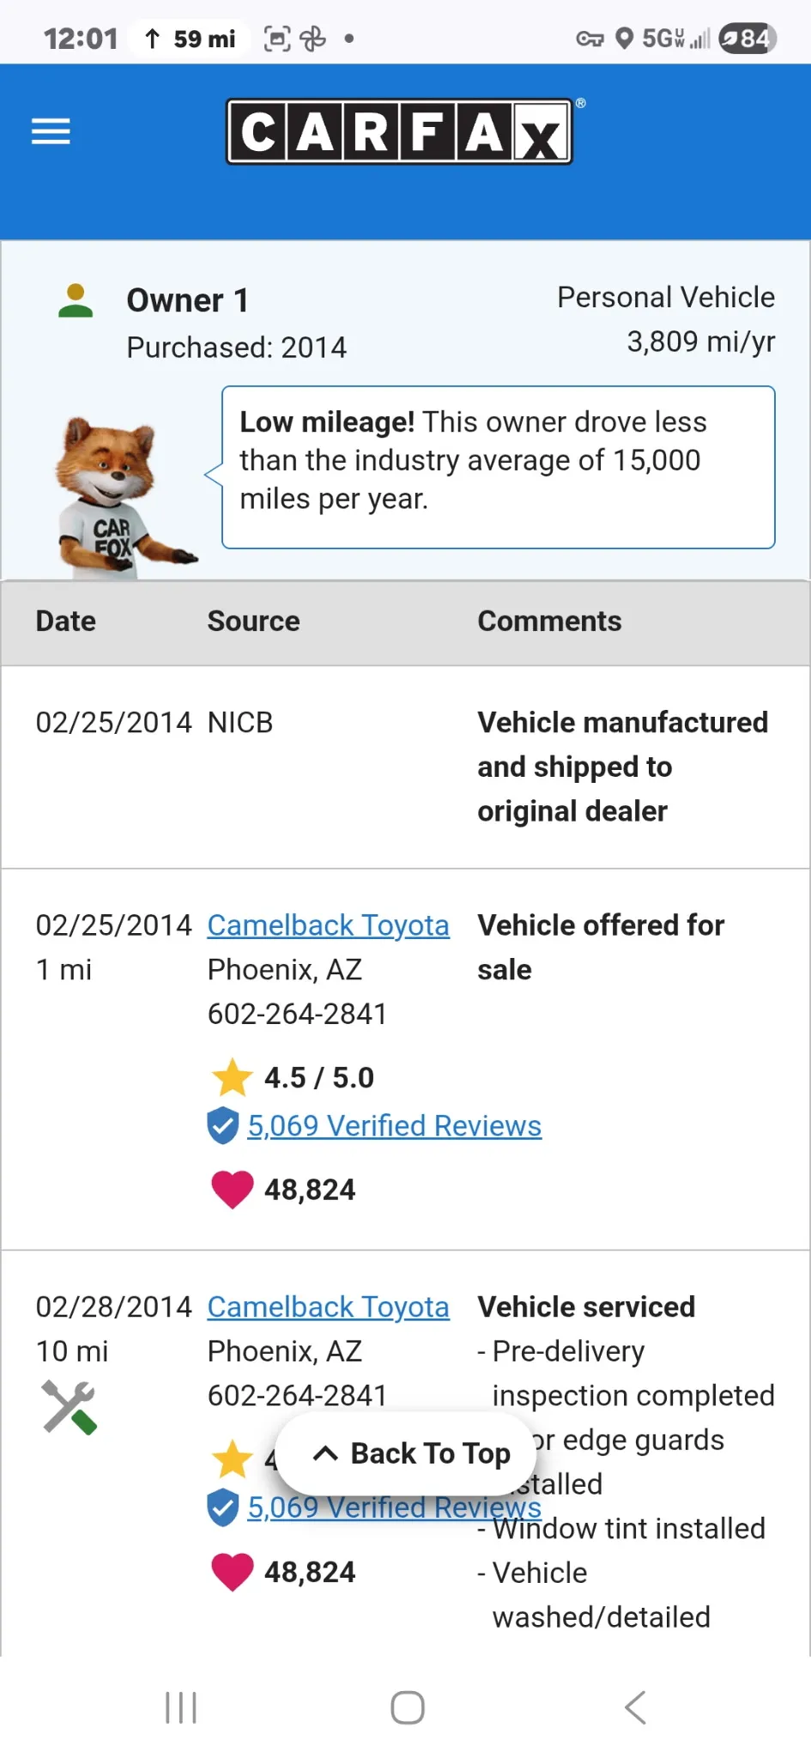Tap the verified shield icon in sale entry

[x=223, y=1125]
